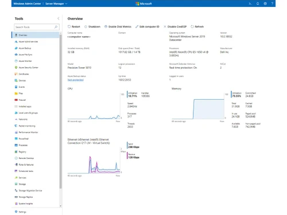Viewport: 287px width, 215px height.
Task: Open the Installed apps list icon
Action: click(x=16, y=107)
